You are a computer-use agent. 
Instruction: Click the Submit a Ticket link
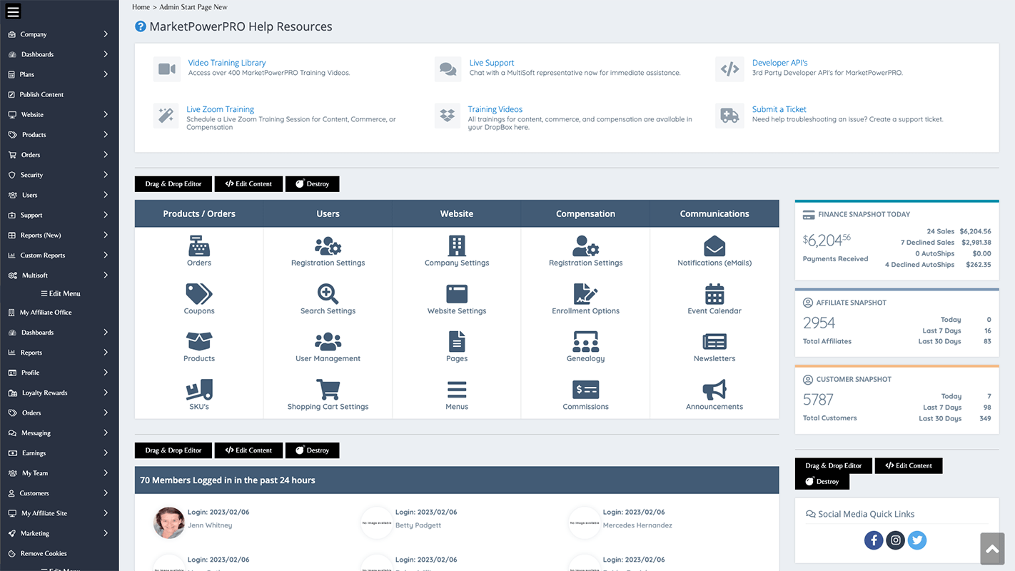click(779, 109)
